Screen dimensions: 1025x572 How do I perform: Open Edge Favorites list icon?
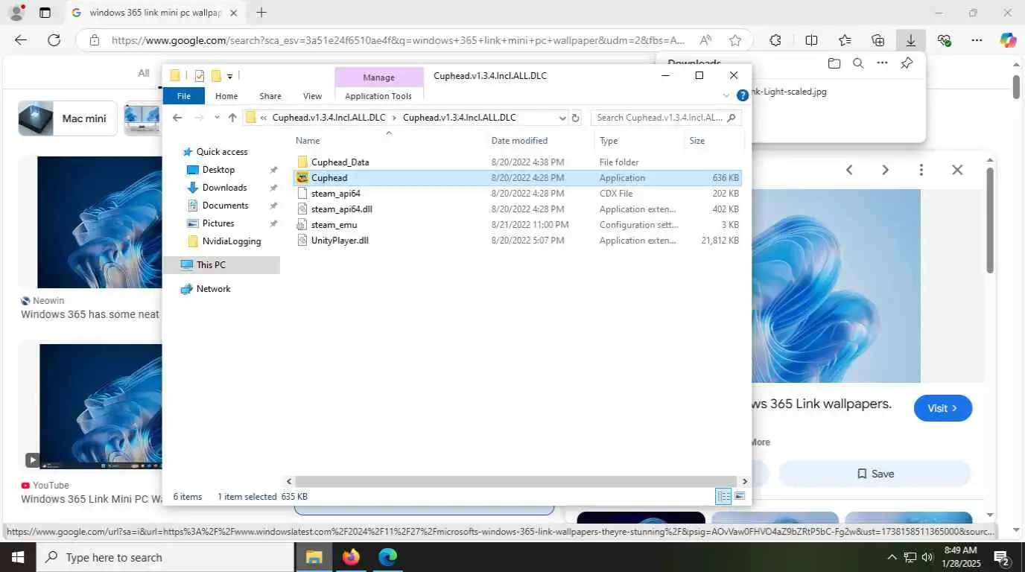(x=845, y=40)
